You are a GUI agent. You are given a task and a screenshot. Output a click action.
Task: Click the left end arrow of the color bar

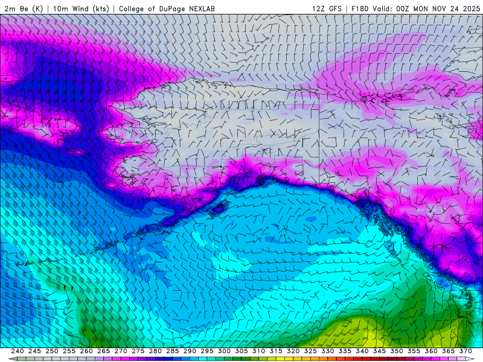[13, 359]
